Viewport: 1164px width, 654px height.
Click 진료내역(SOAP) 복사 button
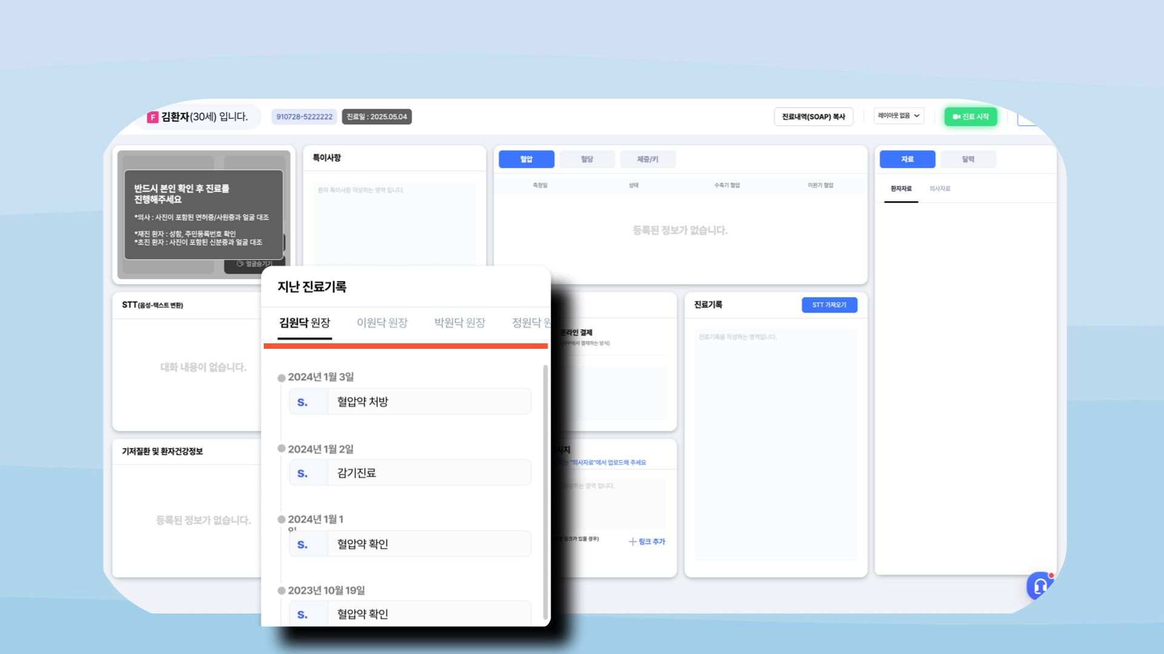click(813, 117)
